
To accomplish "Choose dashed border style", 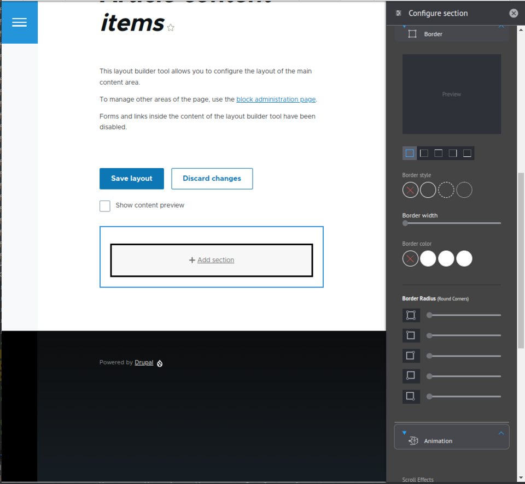I will click(446, 190).
